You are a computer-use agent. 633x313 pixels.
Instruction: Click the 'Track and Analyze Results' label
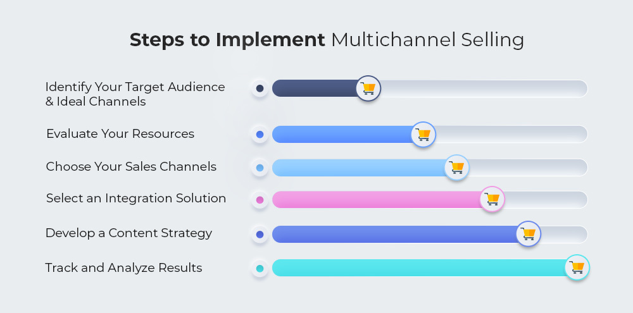123,268
